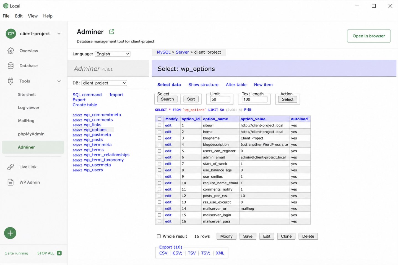Viewport: 398px width, 265px height.
Task: Click the MySQL breadcrumb link
Action: pyautogui.click(x=164, y=52)
